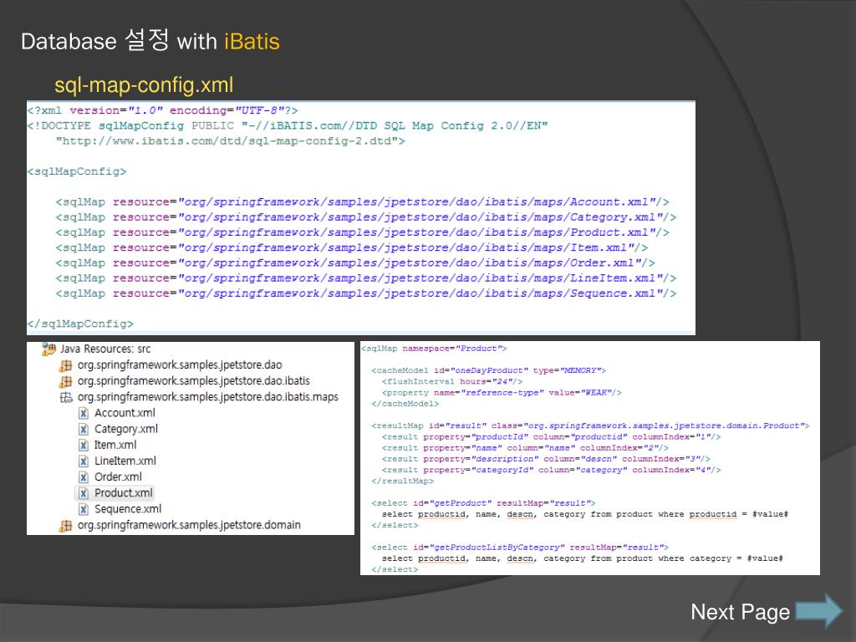
Task: Click the sqlMap line for maps/Order.xml resource
Action: click(354, 263)
